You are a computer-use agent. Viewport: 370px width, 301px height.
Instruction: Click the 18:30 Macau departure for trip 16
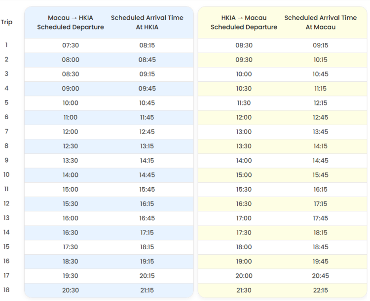tap(71, 261)
